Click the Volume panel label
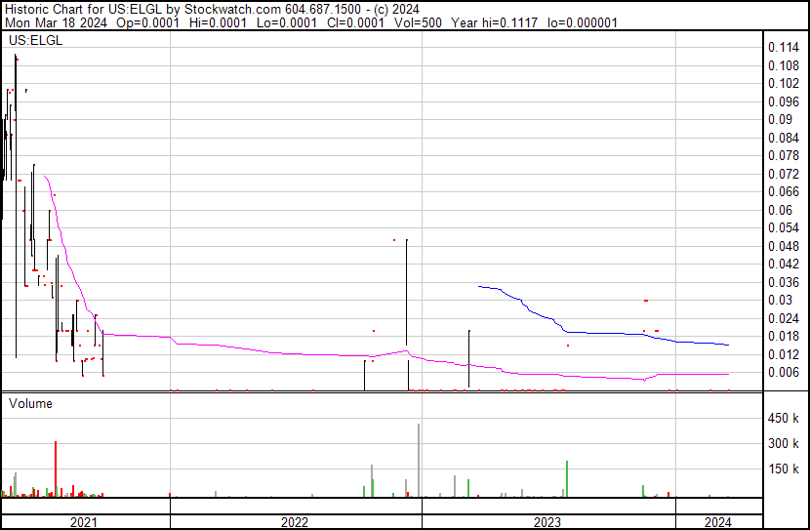Image resolution: width=810 pixels, height=530 pixels. tap(30, 403)
